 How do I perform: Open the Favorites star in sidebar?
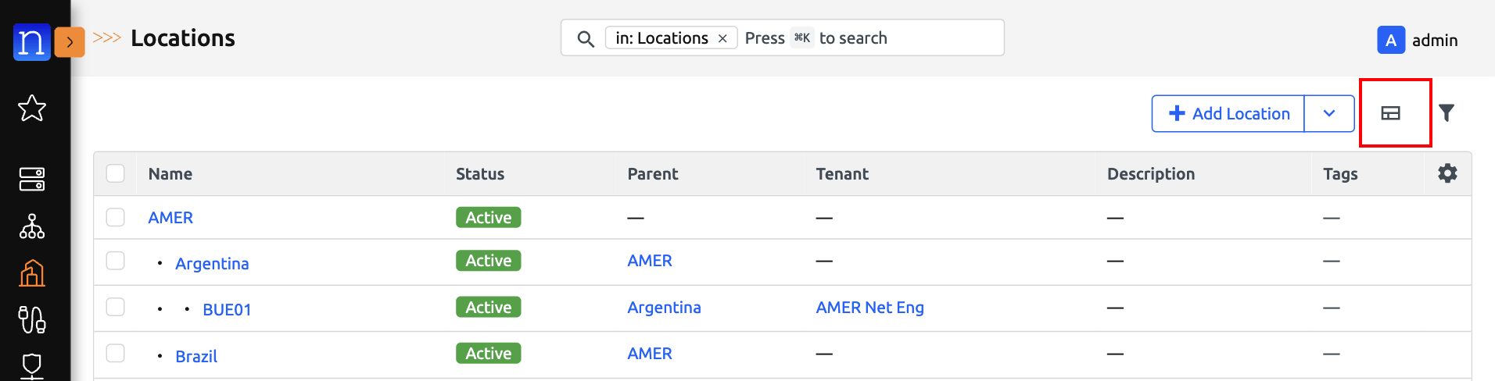click(x=32, y=109)
